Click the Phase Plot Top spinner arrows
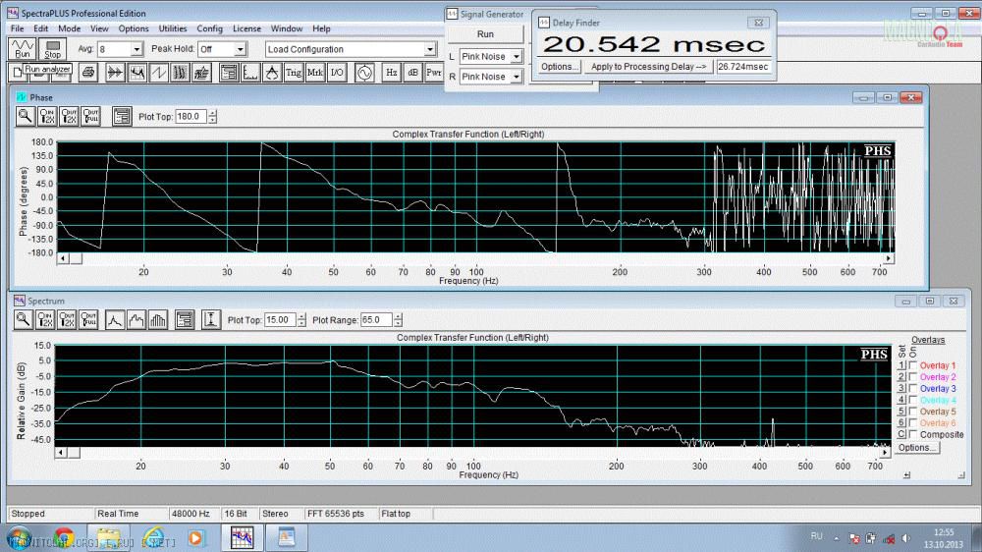Image resolution: width=982 pixels, height=552 pixels. [213, 117]
